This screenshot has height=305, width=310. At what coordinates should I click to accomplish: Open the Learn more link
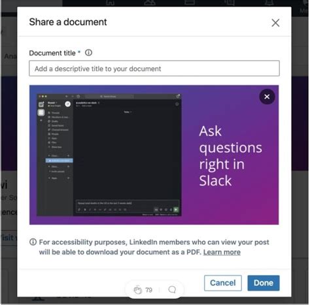point(222,252)
